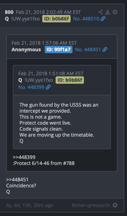Open post link No. 448399
The width and height of the screenshot is (127, 216).
[x=31, y=87]
